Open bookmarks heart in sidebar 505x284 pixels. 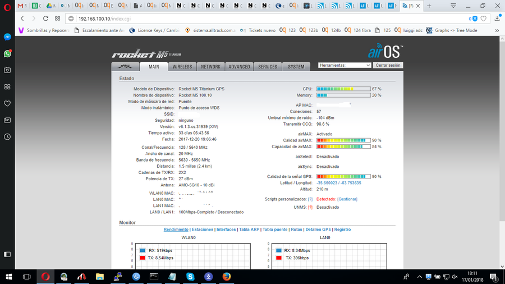[x=7, y=103]
